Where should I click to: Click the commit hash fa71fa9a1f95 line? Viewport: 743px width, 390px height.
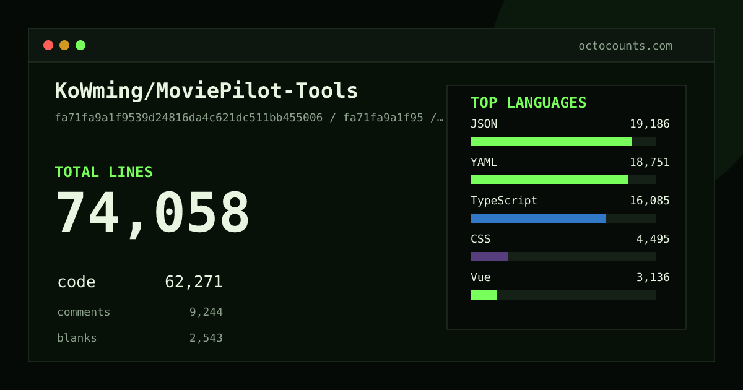pos(249,118)
